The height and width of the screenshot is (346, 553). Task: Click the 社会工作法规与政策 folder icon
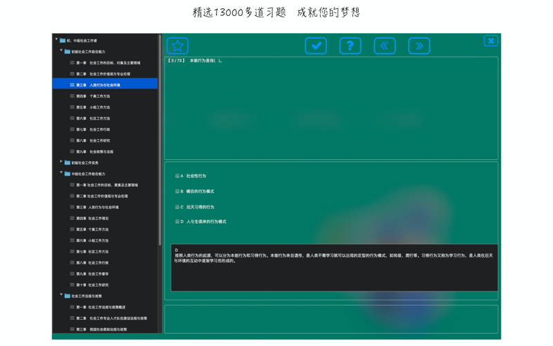pos(67,296)
